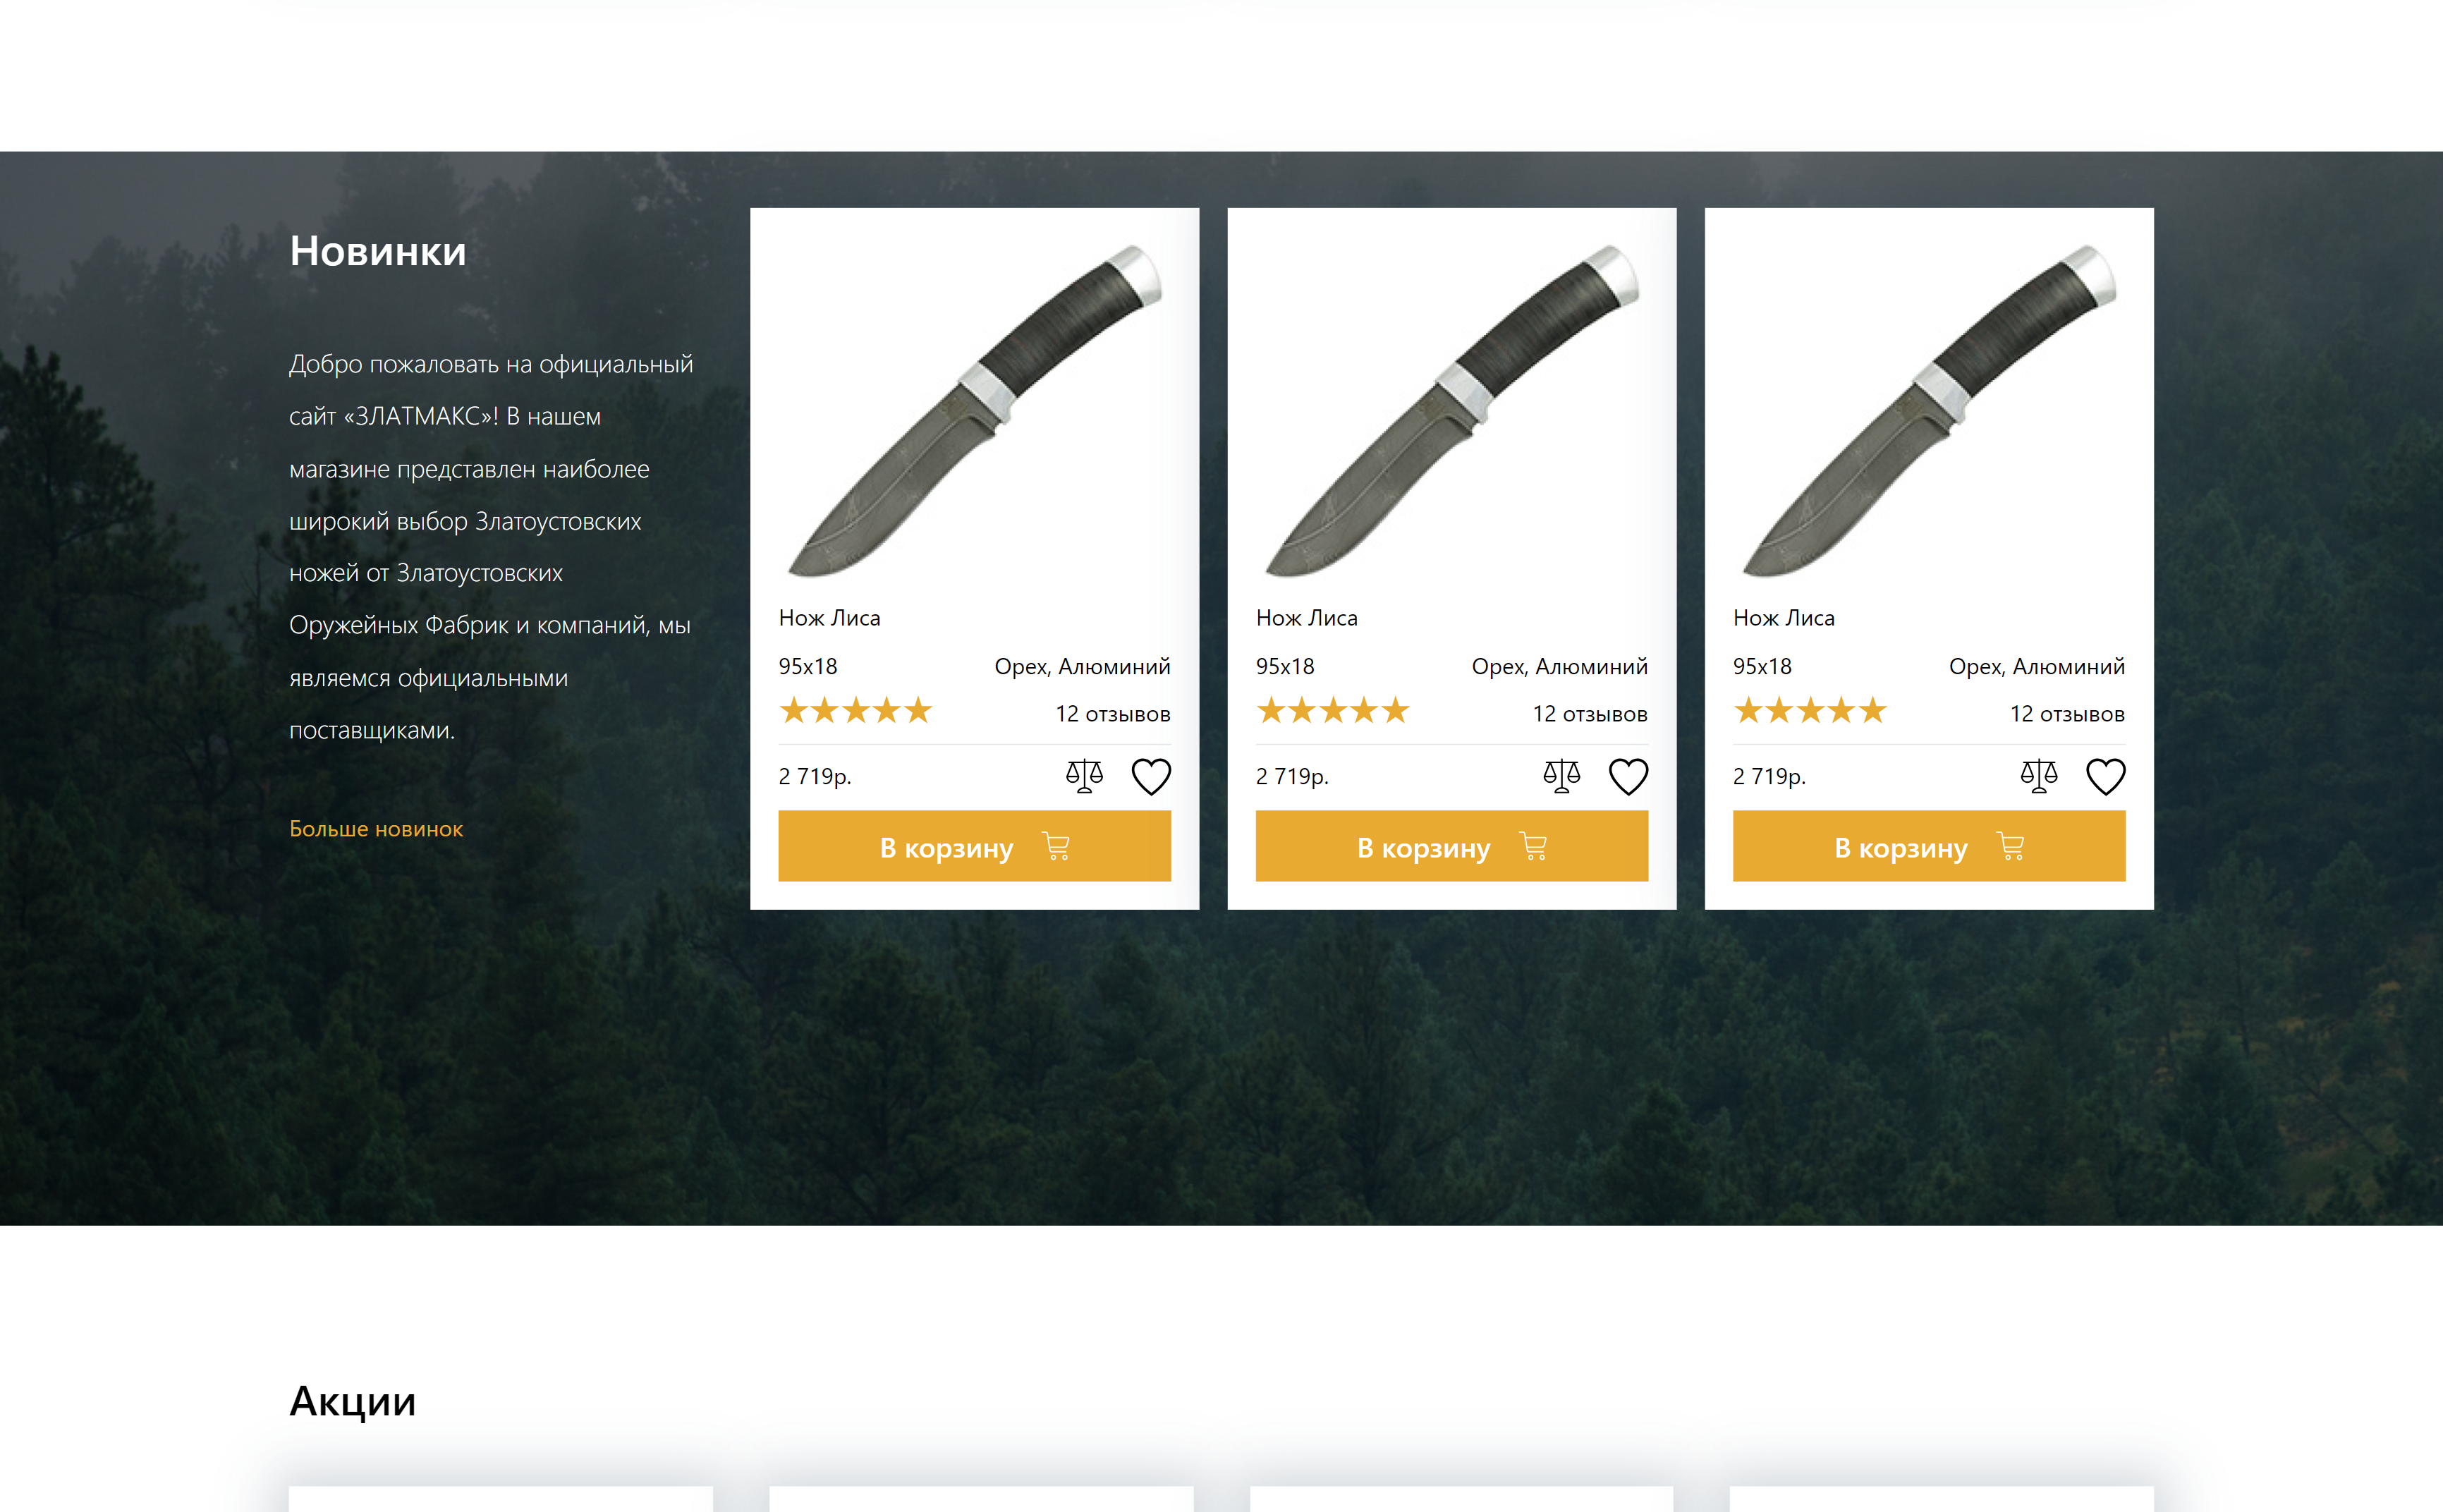
Task: Open 12 отзывов on first card
Action: click(1112, 714)
